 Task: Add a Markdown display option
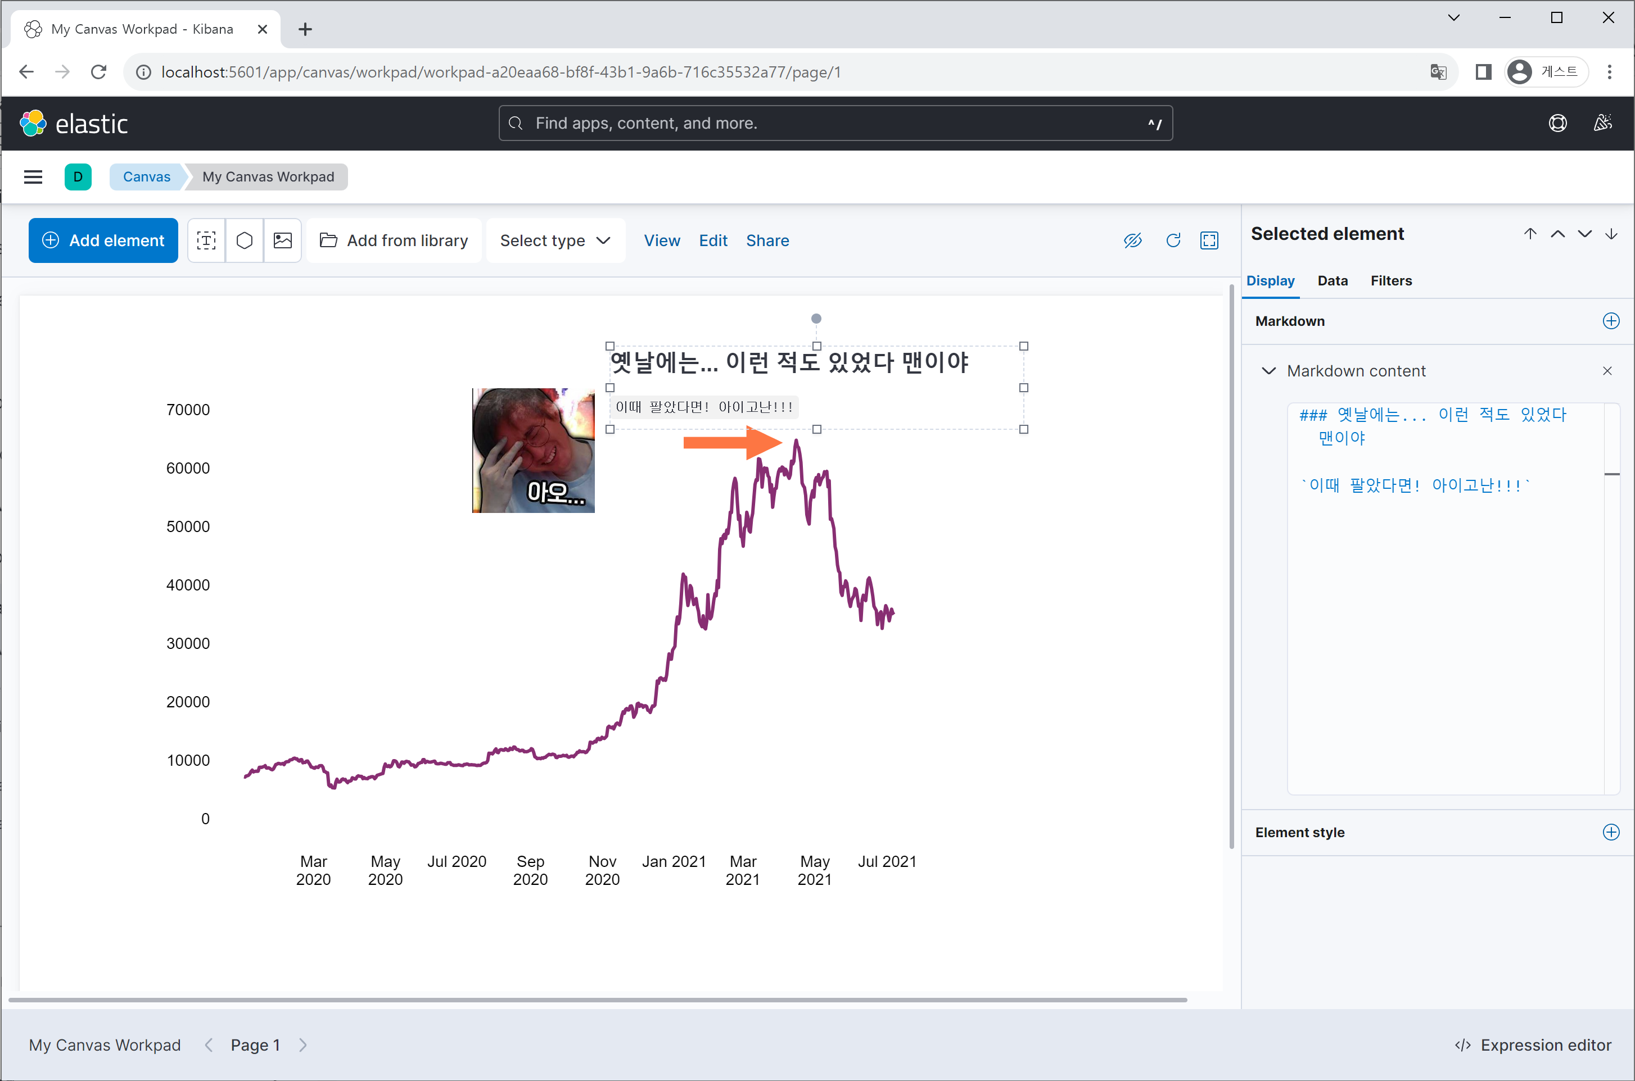[1611, 321]
